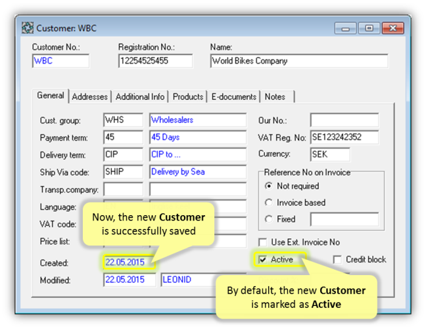
Task: Click the Ship Via code label
Action: (64, 172)
